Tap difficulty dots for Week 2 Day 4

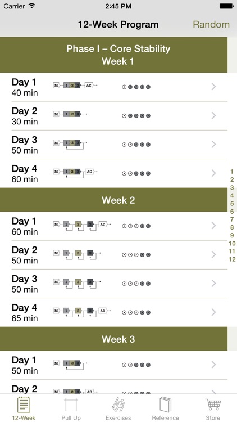(136, 312)
